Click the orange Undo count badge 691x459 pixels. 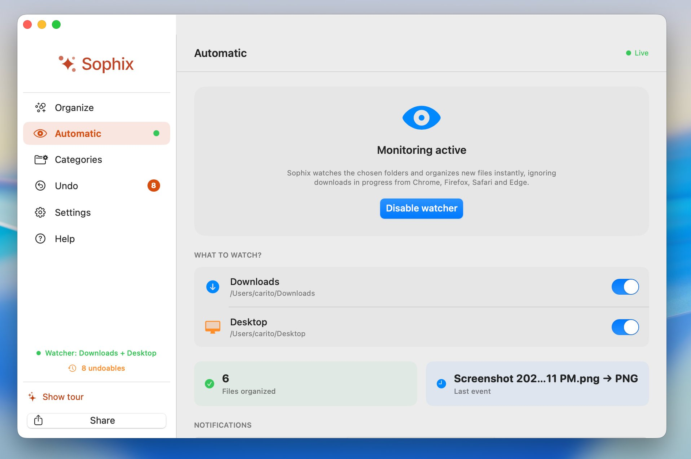tap(154, 186)
